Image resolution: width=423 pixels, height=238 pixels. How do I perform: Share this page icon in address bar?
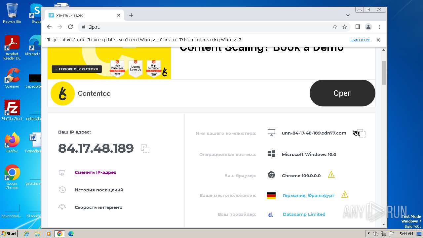(334, 27)
